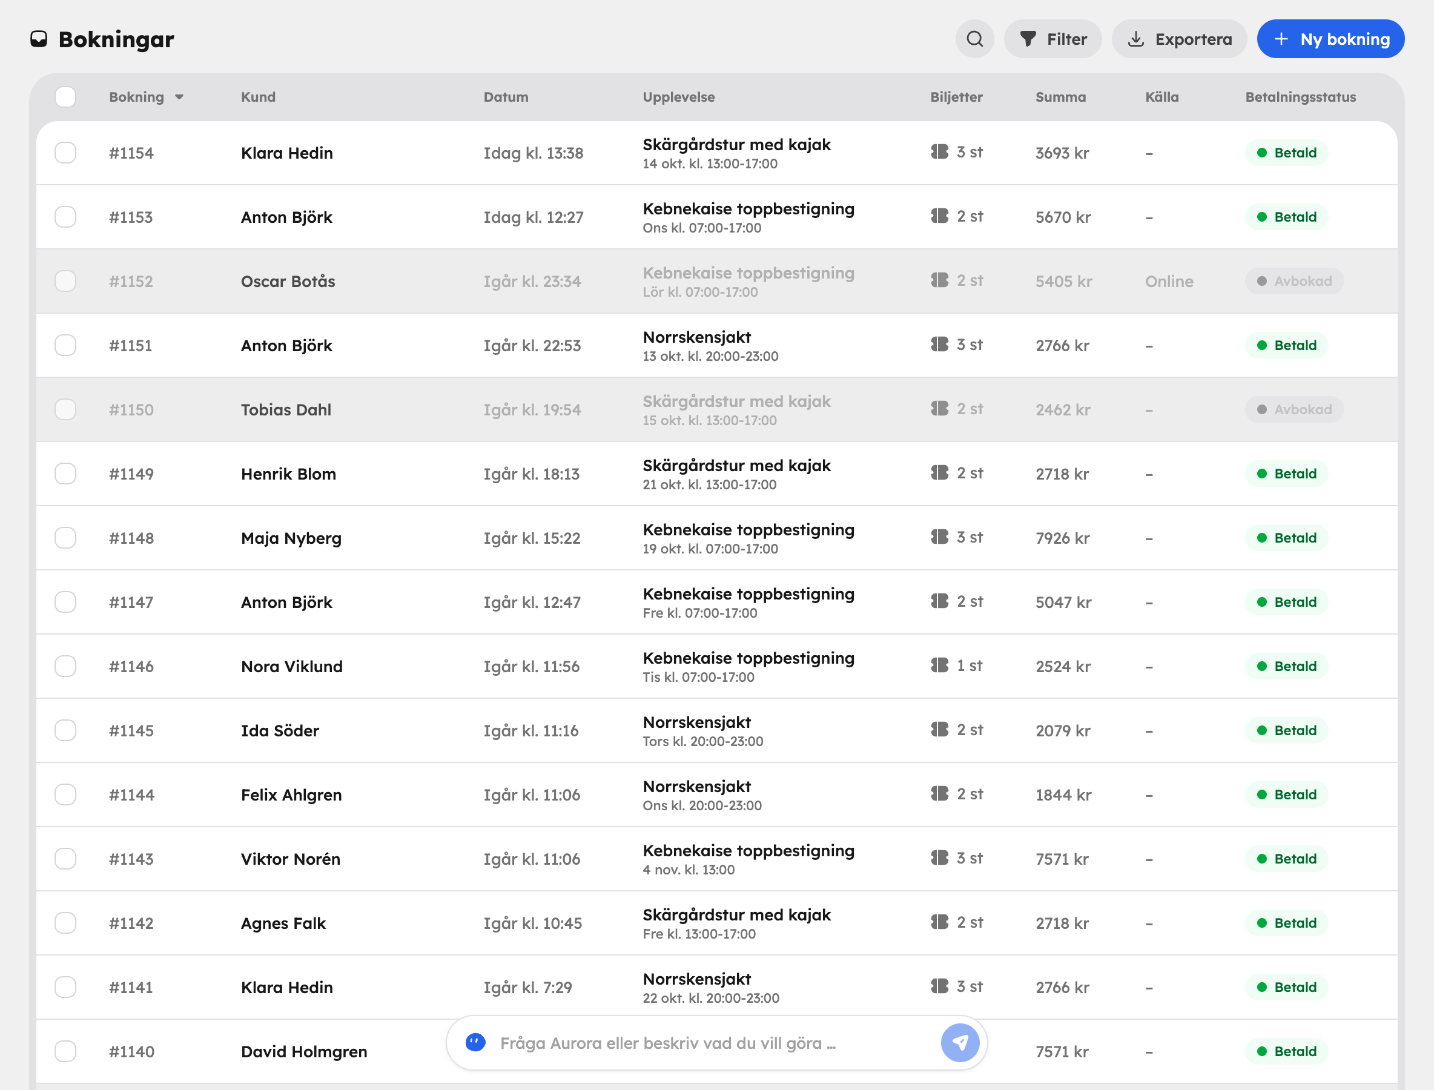1434x1090 pixels.
Task: Select checkbox for booking #1151
Action: click(65, 346)
